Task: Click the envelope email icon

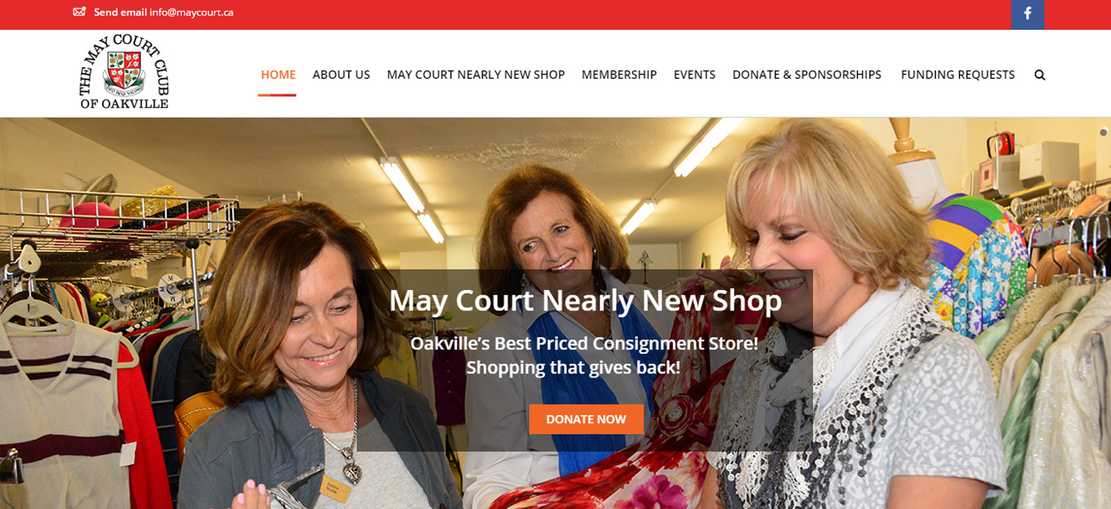Action: click(x=80, y=12)
